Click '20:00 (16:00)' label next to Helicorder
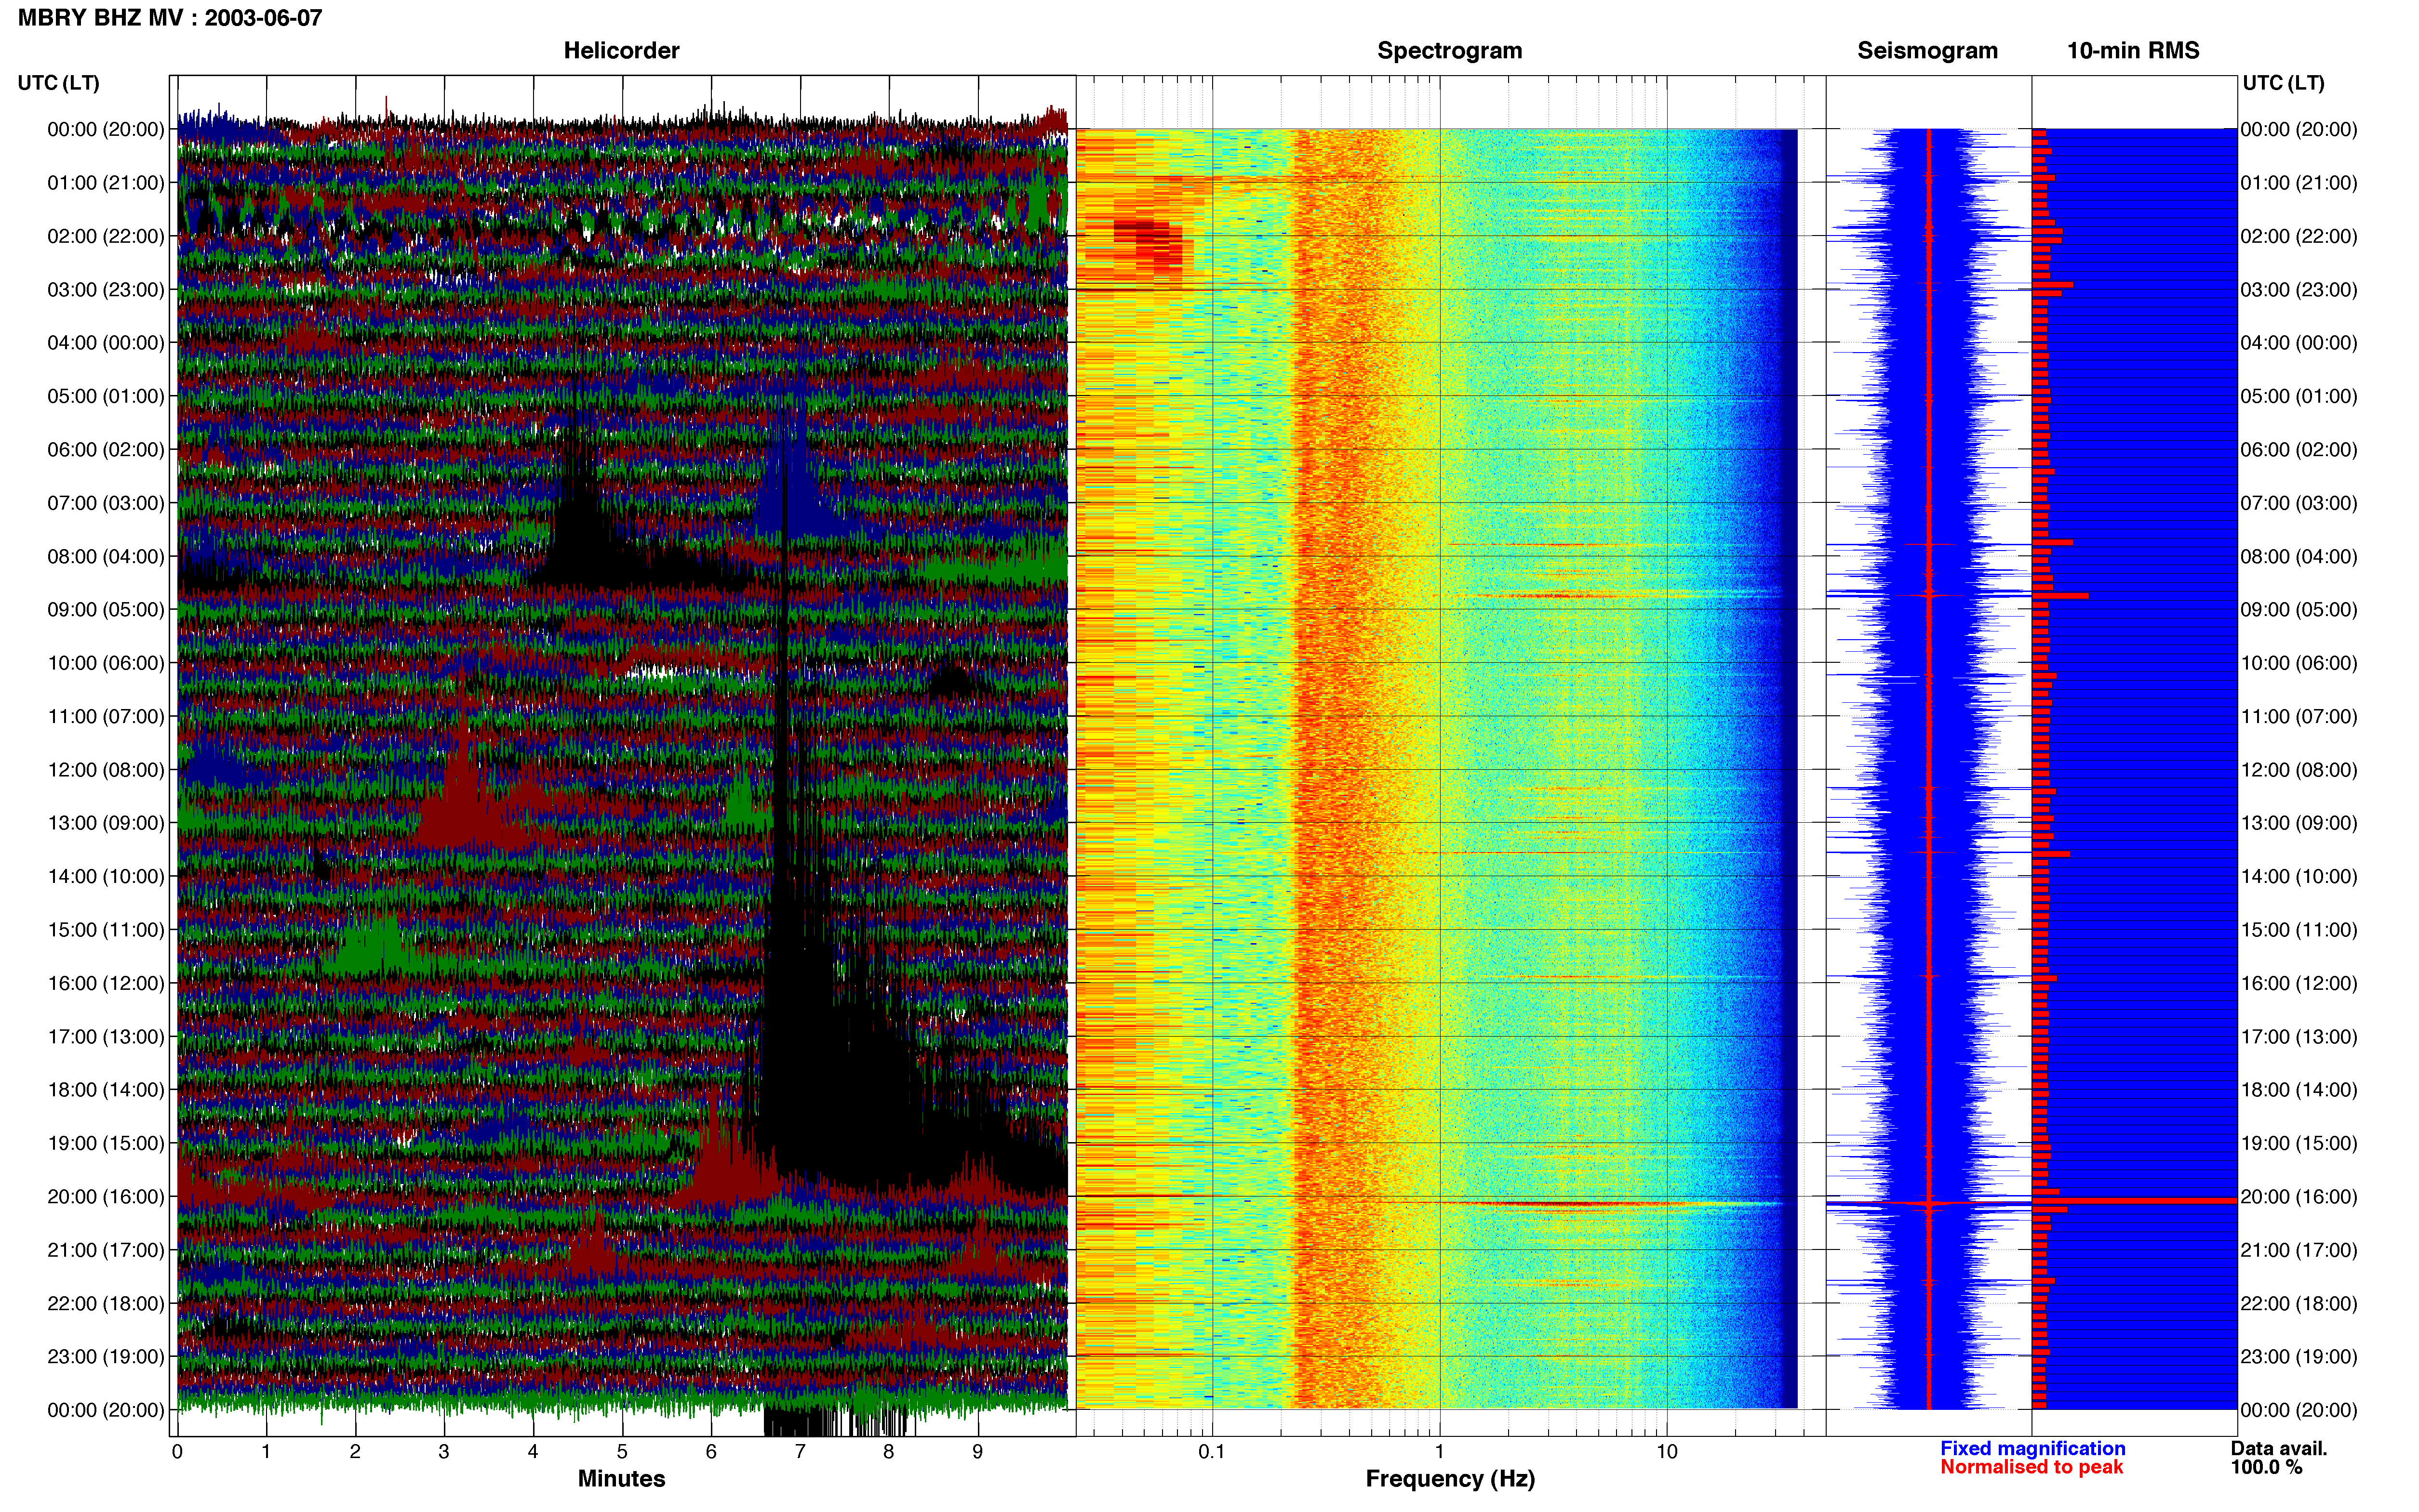The height and width of the screenshot is (1512, 2419). [106, 1197]
